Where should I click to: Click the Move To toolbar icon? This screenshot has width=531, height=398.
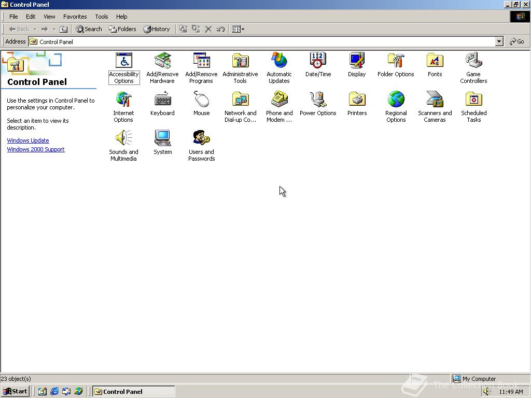point(184,29)
